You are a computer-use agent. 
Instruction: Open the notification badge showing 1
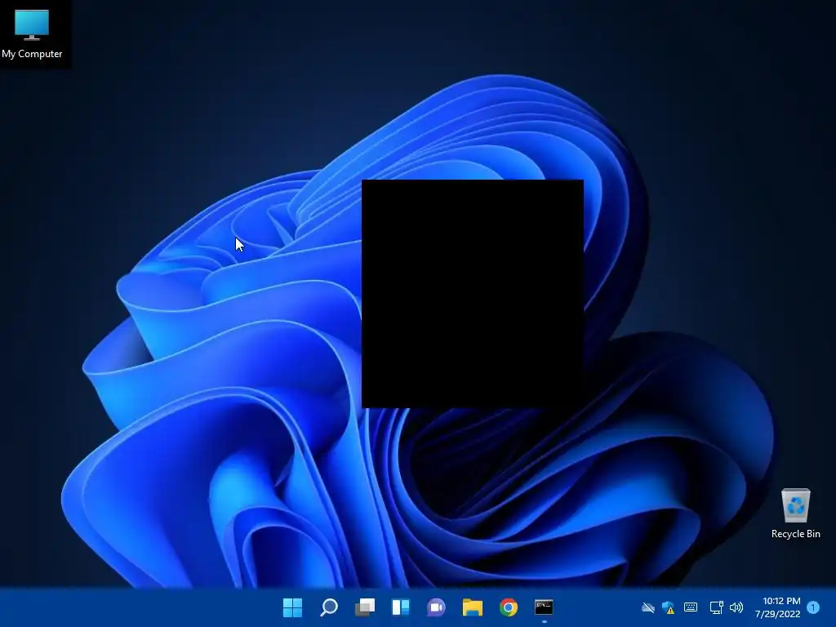813,607
